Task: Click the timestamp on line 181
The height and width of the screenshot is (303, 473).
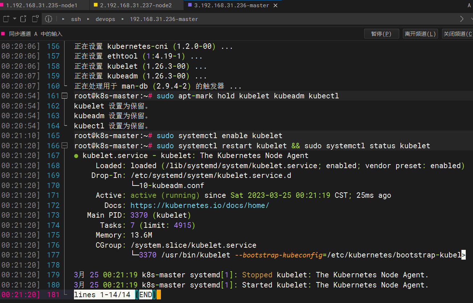Action: coord(20,295)
